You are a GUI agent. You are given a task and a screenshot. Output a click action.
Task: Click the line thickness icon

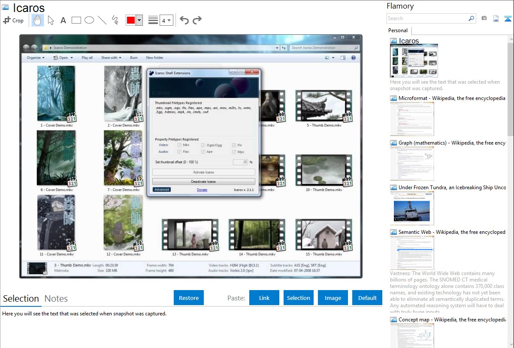tap(153, 20)
